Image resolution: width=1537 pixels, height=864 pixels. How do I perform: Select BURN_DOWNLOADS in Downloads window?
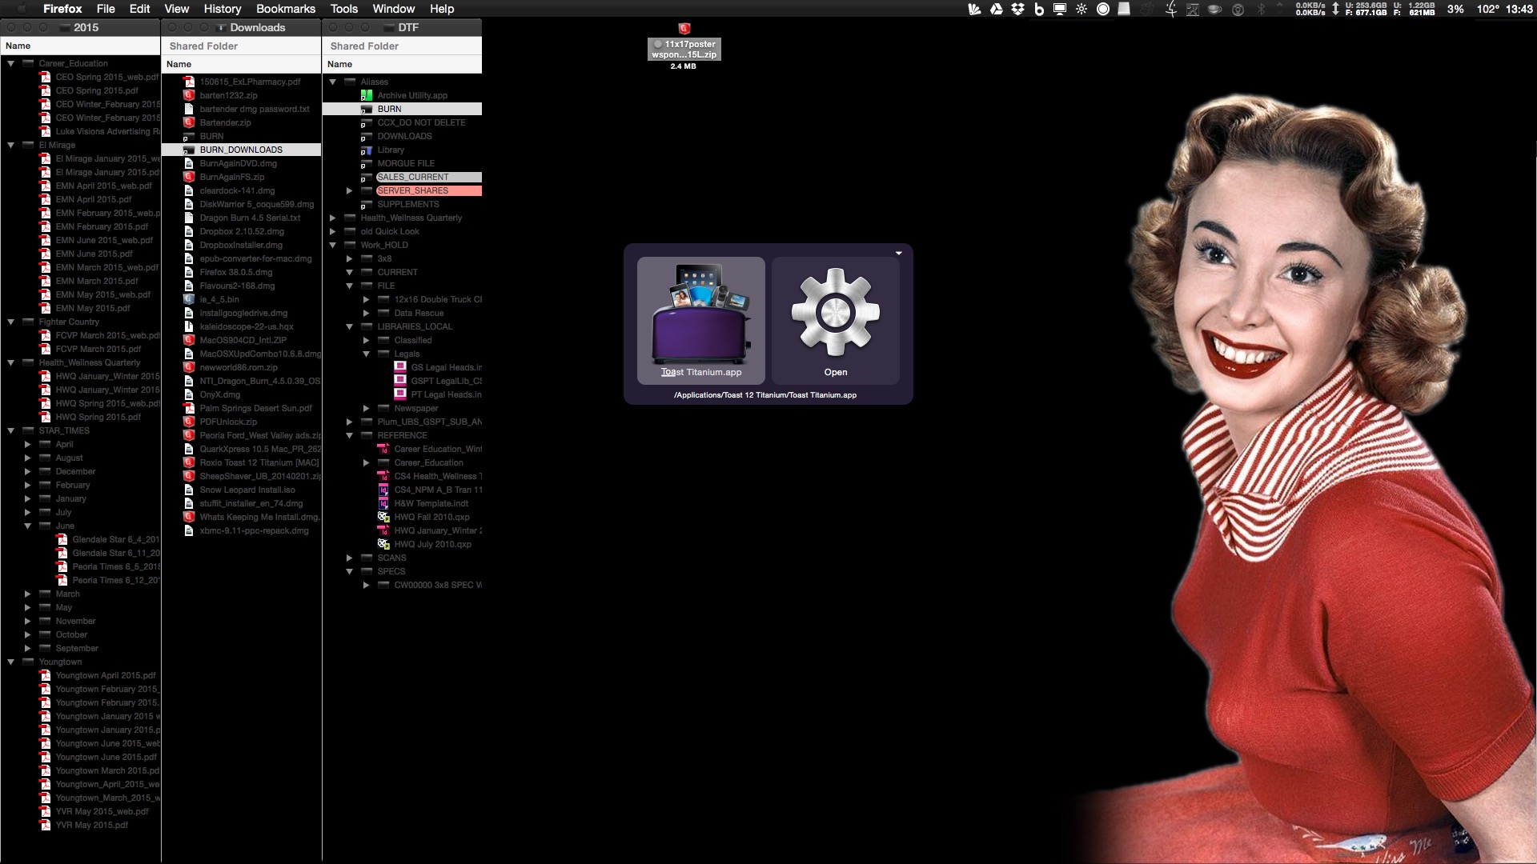coord(240,150)
